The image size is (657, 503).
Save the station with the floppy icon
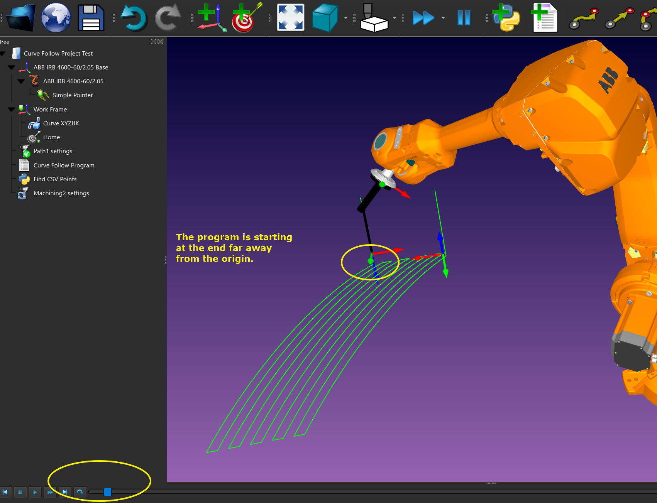tap(91, 18)
